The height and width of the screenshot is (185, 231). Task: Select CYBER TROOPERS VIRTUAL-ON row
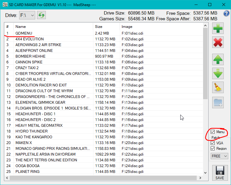pyautogui.click(x=104, y=73)
